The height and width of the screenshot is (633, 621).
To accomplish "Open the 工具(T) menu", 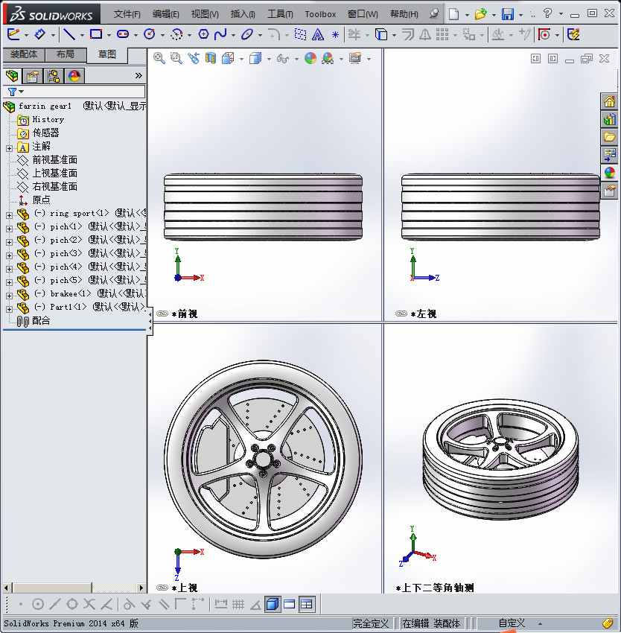I will (x=280, y=14).
